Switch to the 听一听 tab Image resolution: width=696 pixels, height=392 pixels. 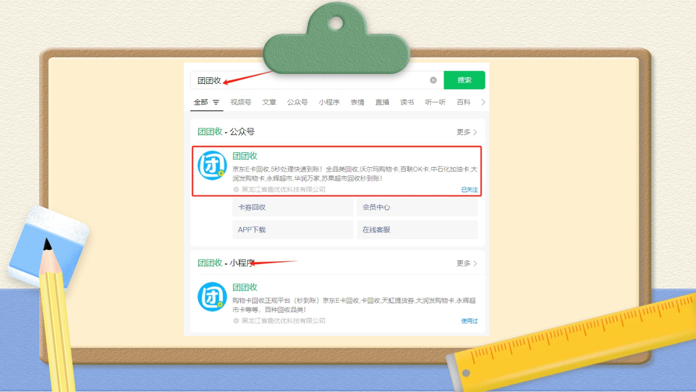pos(436,102)
